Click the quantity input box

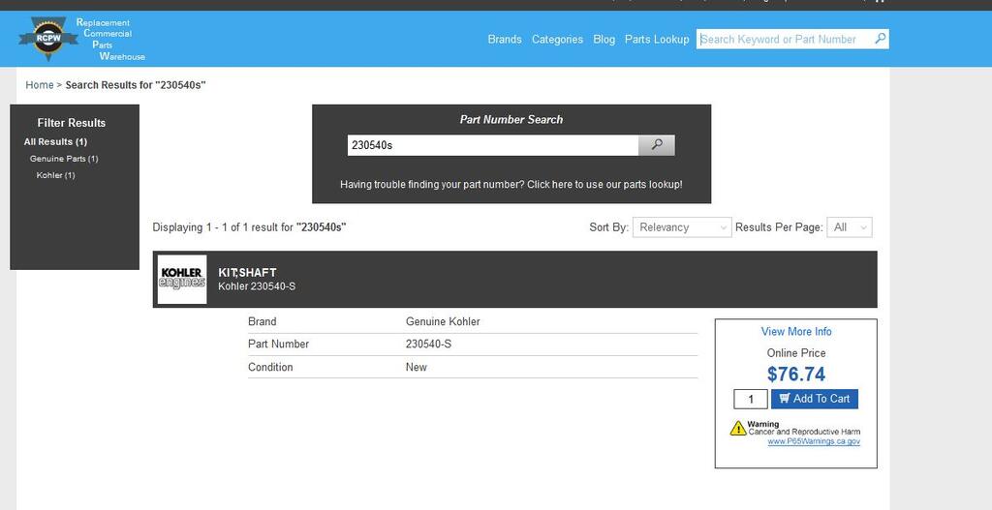(x=751, y=400)
